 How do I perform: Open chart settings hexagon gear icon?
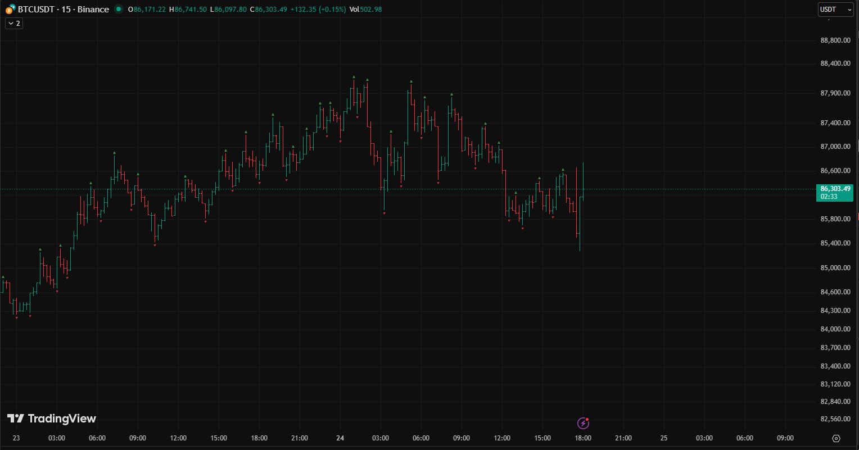pos(836,438)
